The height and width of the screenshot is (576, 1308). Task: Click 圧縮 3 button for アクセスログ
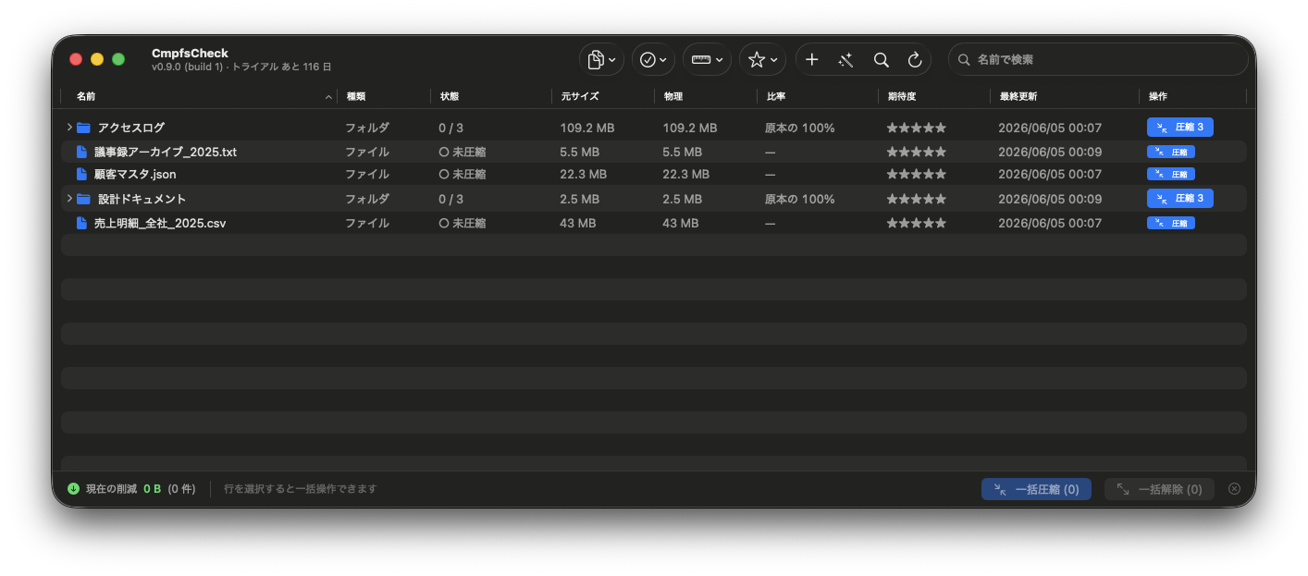1180,128
